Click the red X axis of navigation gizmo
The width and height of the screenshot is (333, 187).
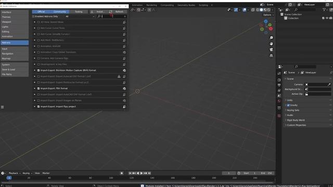(271, 29)
